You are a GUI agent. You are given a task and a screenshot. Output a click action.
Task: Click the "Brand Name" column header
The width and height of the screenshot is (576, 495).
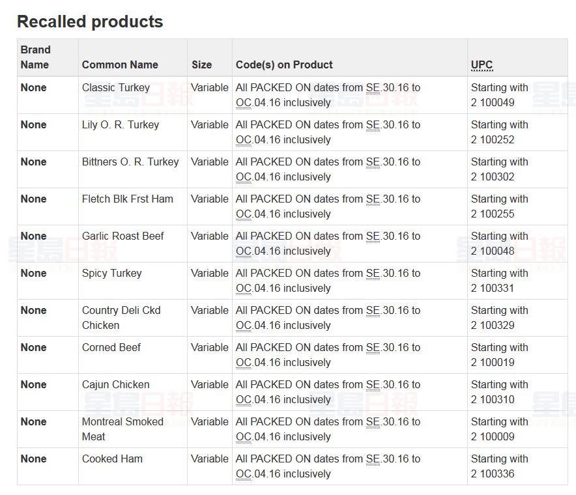[35, 57]
